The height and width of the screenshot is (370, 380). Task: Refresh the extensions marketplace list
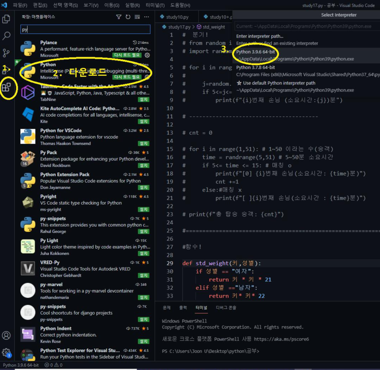tap(128, 17)
